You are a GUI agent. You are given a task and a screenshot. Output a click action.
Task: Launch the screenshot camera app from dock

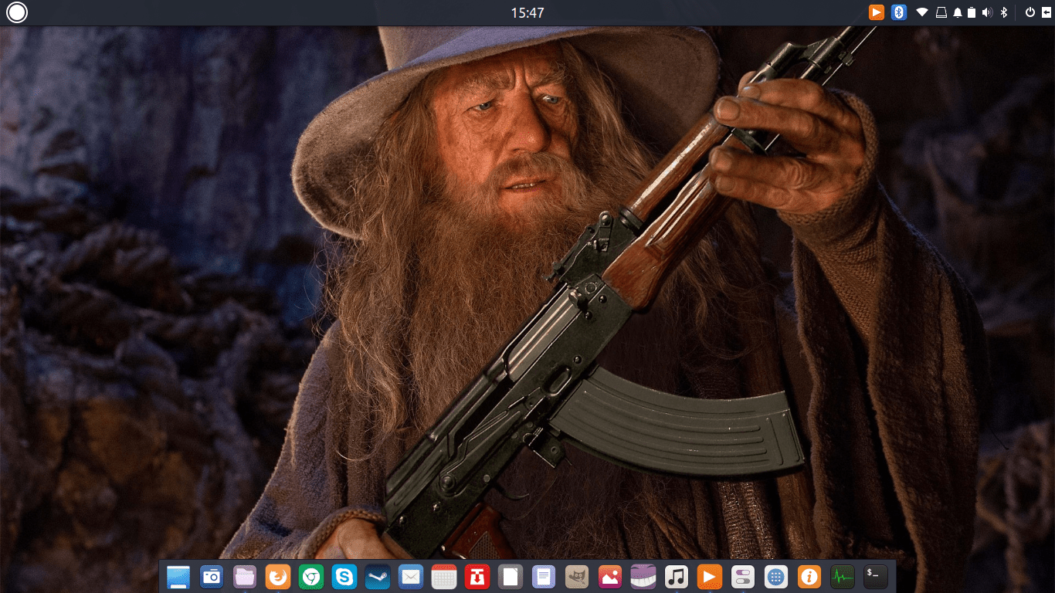pos(212,576)
